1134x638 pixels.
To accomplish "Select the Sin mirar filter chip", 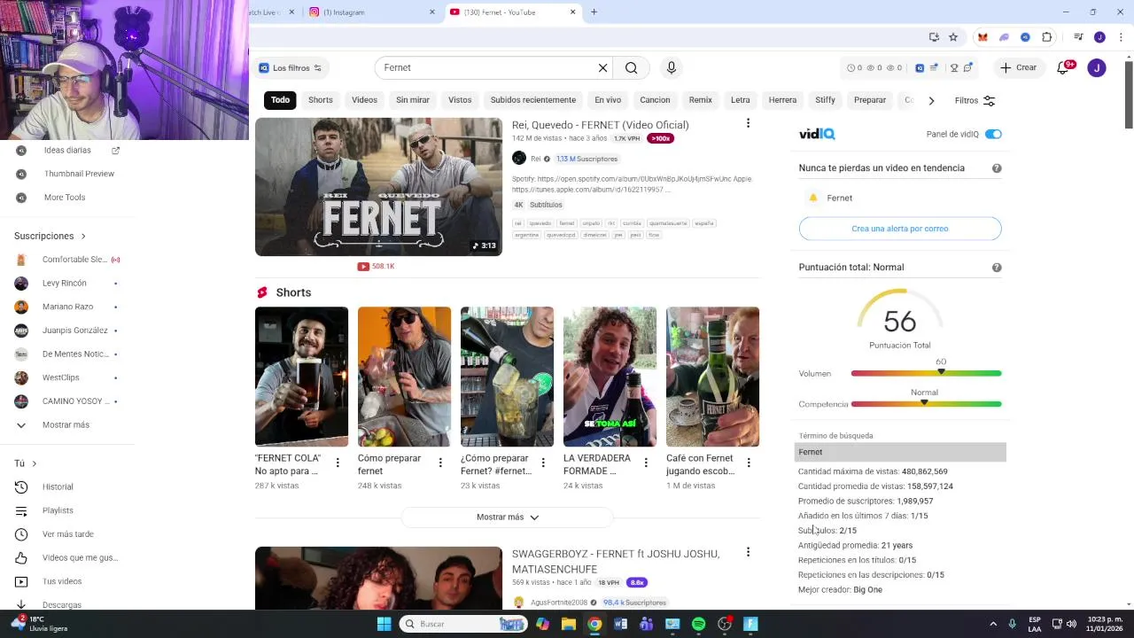I will pos(413,100).
